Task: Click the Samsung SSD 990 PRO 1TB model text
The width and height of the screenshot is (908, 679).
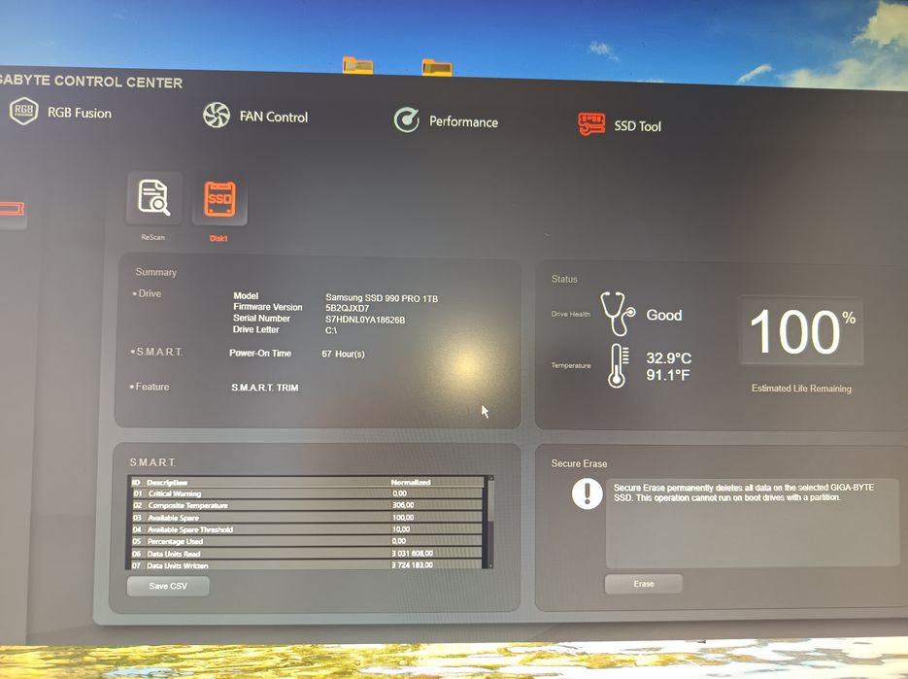Action: (382, 298)
